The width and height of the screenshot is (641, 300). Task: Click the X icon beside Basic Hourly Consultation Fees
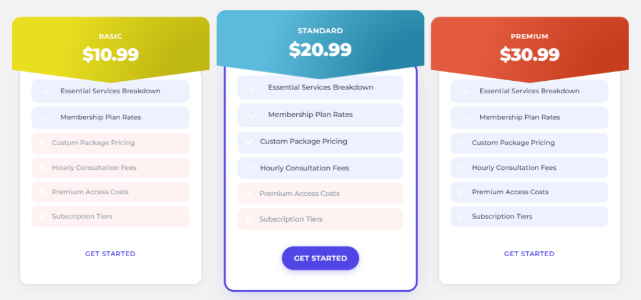(x=42, y=167)
